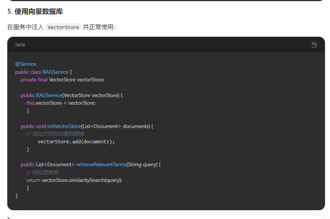Click the vectorStore.add(documents) line
Screen dimensions: 330x219
[x=76, y=142]
